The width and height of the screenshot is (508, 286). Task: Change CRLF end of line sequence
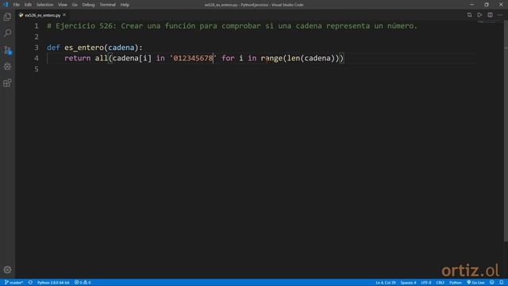tap(440, 283)
